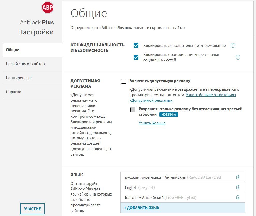
Task: Click + ДОБАВИТЬ ЯЗЫК button
Action: (183, 208)
